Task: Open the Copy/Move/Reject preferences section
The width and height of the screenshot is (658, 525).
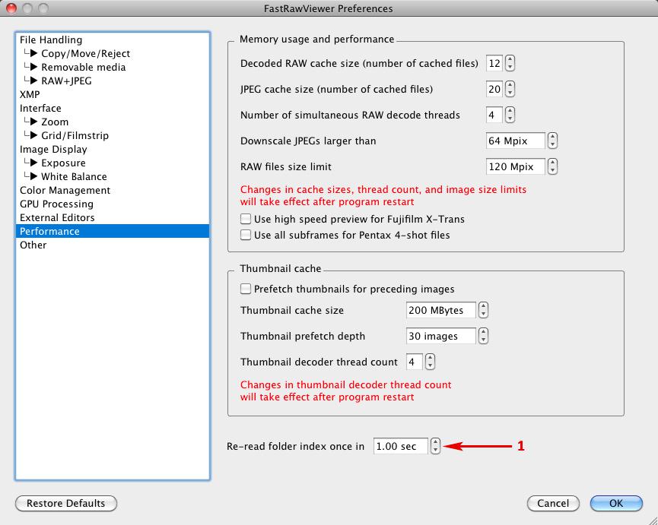Action: pos(85,53)
